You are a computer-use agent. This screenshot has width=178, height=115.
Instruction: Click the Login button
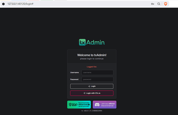pyautogui.click(x=92, y=86)
